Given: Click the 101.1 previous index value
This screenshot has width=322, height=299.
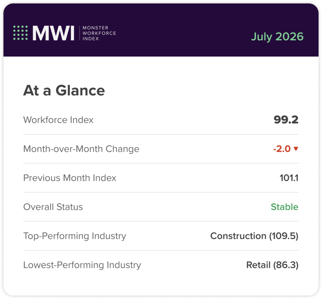Looking at the screenshot, I should [x=289, y=178].
